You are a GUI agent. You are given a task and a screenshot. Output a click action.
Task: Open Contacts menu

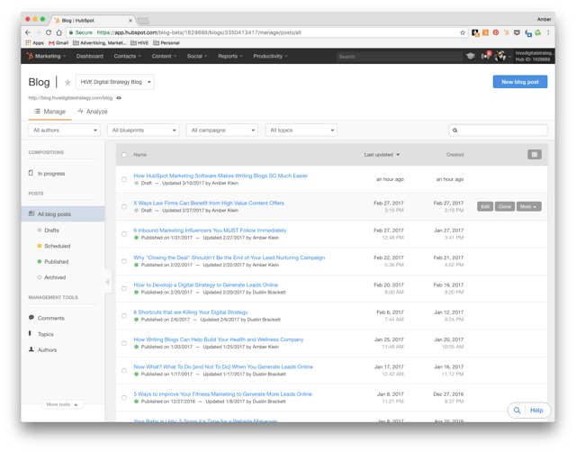point(127,56)
